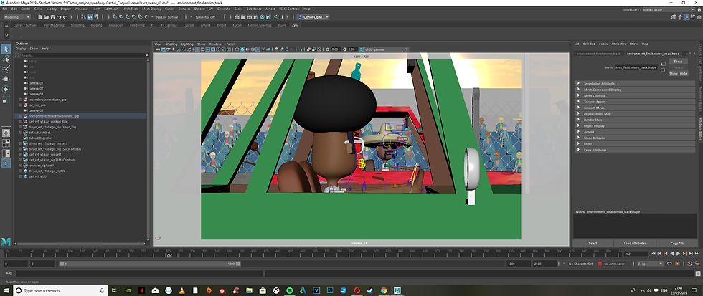The width and height of the screenshot is (703, 296).
Task: Click the Undo arrow in status line
Action: coord(60,16)
